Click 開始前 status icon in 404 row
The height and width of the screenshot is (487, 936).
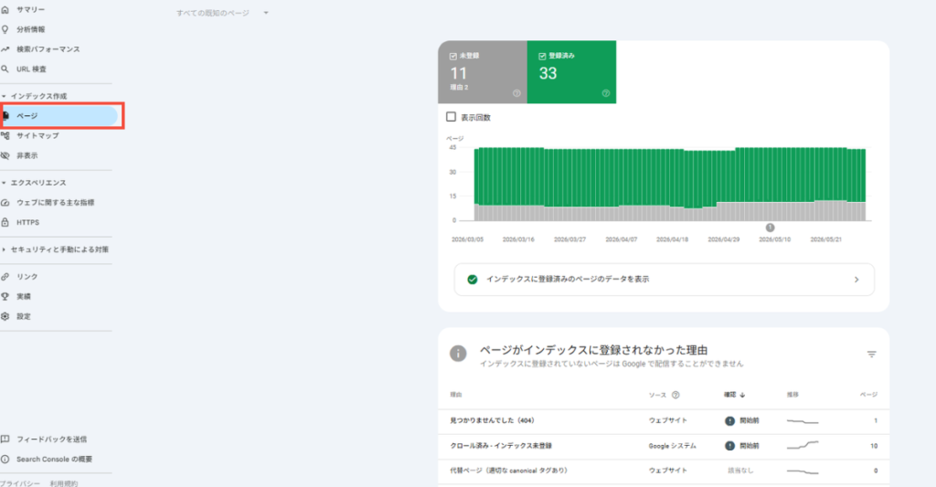[729, 420]
